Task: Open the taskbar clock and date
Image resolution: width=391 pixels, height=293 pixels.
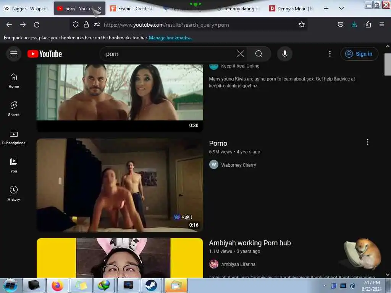Action: point(372,286)
